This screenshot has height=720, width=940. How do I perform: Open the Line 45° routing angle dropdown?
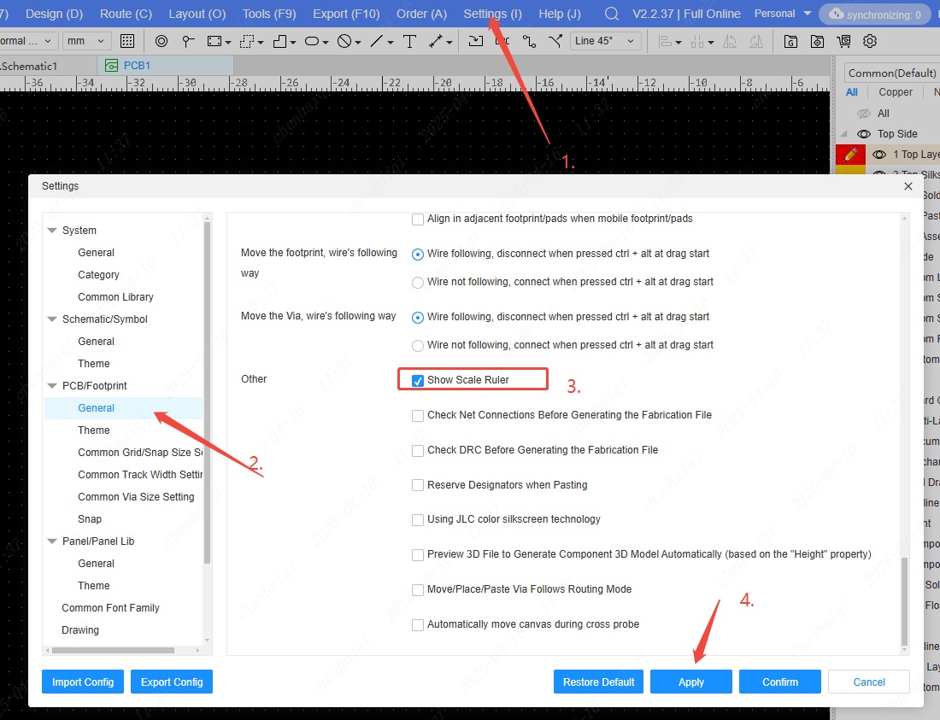click(605, 41)
